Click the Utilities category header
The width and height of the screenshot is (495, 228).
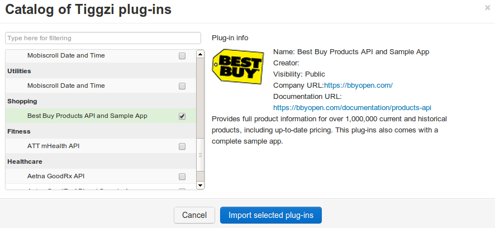(19, 71)
